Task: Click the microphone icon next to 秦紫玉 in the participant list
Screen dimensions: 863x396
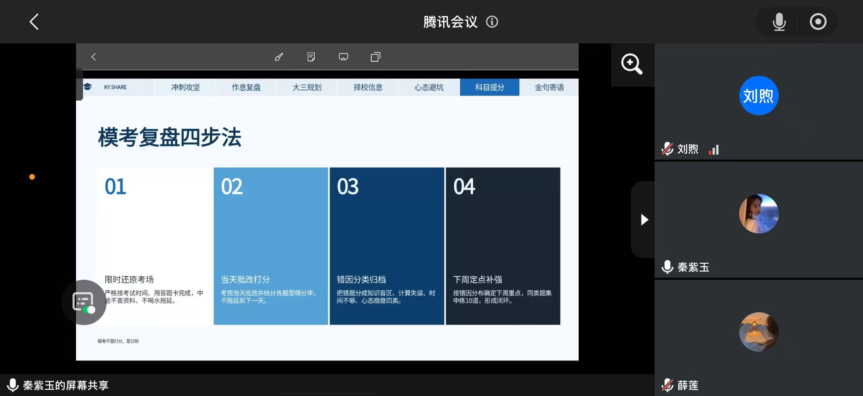Action: tap(667, 267)
